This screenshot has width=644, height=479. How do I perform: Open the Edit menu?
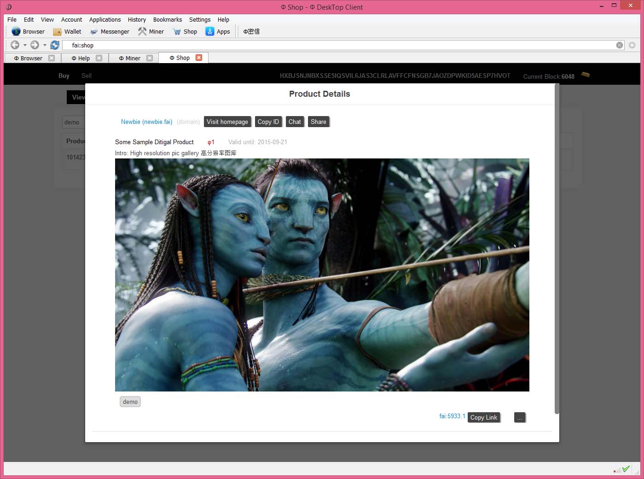29,19
